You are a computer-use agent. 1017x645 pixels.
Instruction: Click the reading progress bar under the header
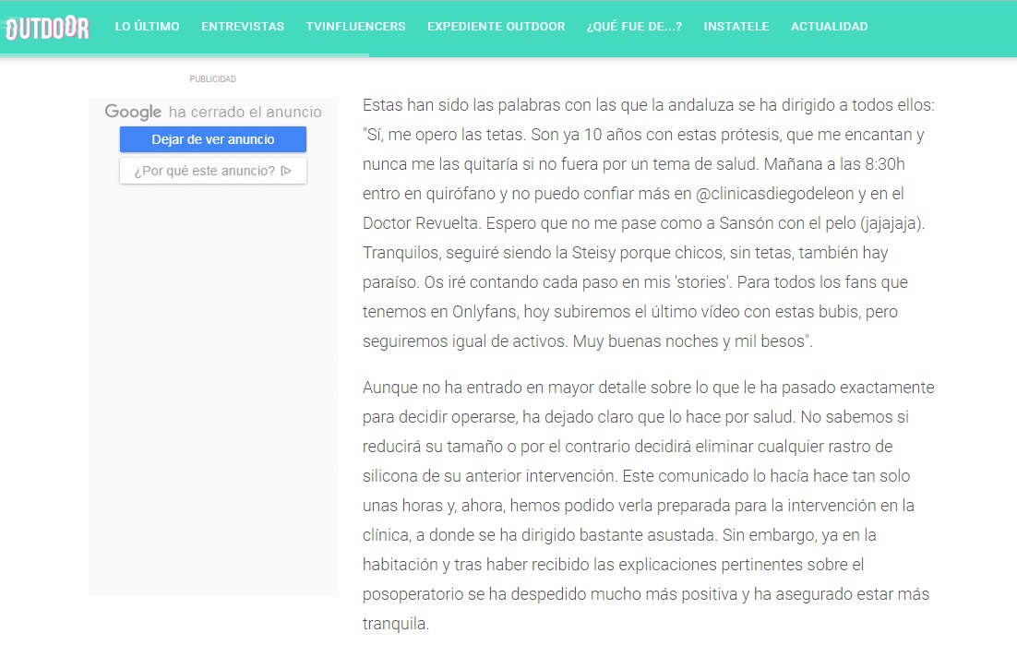click(x=185, y=55)
